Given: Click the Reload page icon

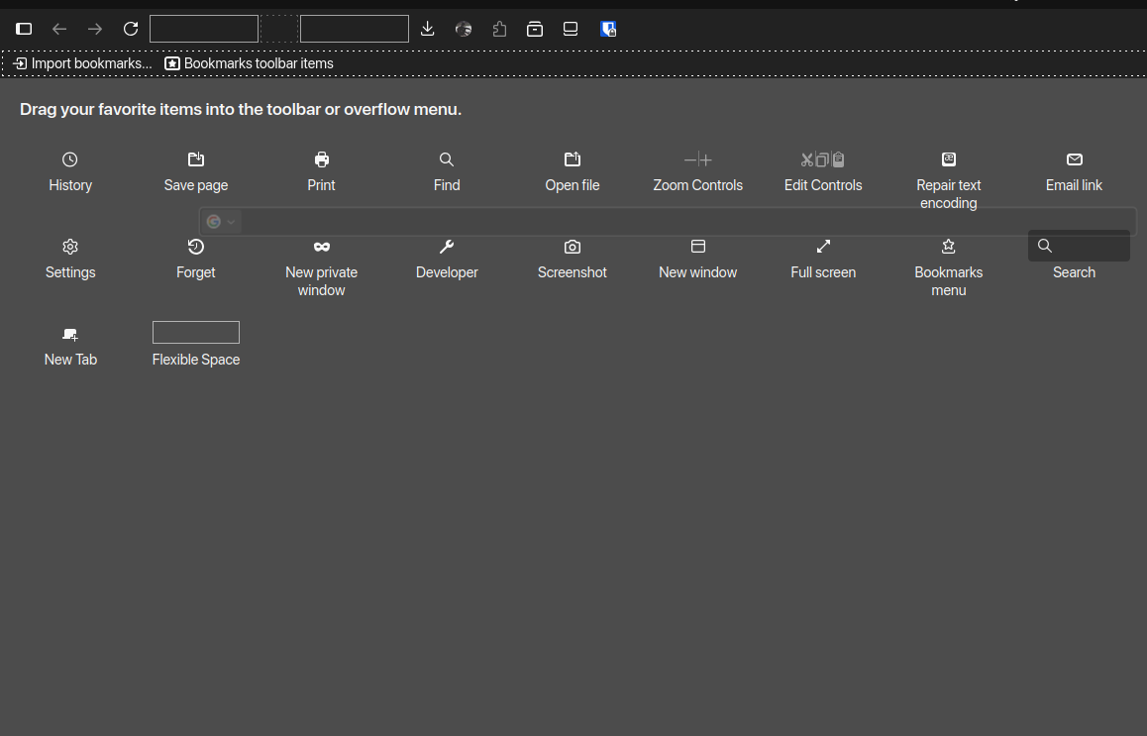Looking at the screenshot, I should pyautogui.click(x=131, y=29).
